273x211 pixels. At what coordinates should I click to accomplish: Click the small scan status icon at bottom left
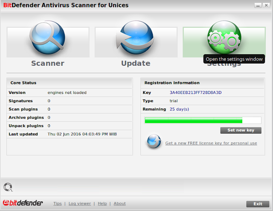click(8, 187)
